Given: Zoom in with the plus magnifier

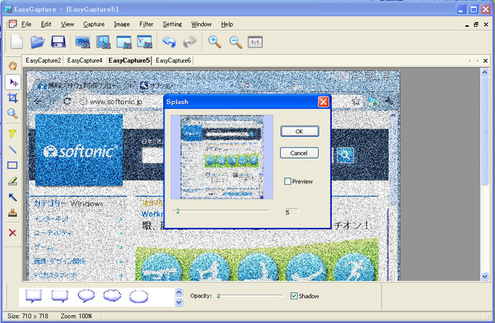Looking at the screenshot, I should coord(215,42).
